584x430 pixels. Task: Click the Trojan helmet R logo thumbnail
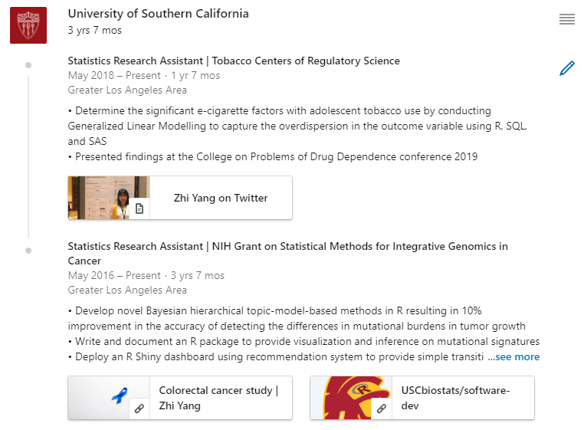351,398
